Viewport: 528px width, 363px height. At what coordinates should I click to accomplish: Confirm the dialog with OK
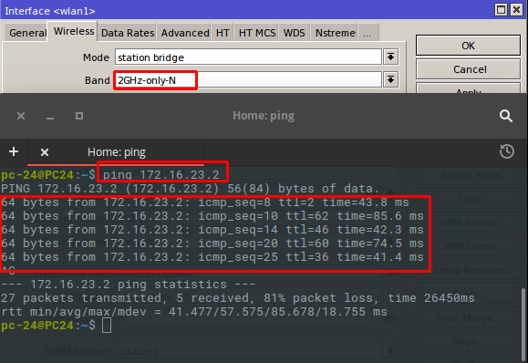pyautogui.click(x=468, y=45)
